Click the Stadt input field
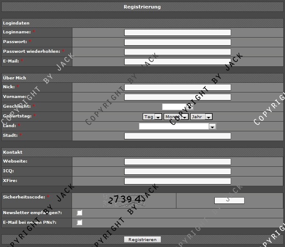Screen dimensions: 285x247 click(x=177, y=136)
